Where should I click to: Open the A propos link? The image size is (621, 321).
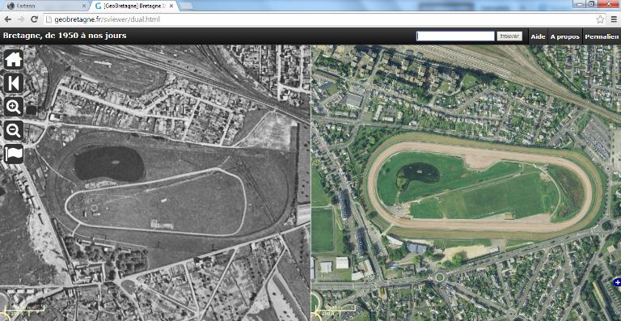tap(564, 36)
